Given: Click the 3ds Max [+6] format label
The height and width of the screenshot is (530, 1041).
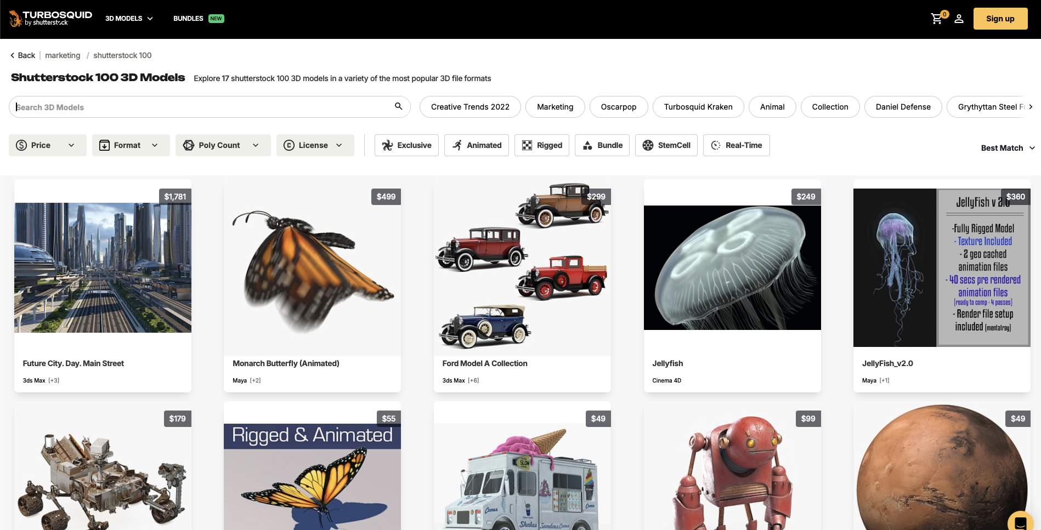Looking at the screenshot, I should tap(461, 380).
